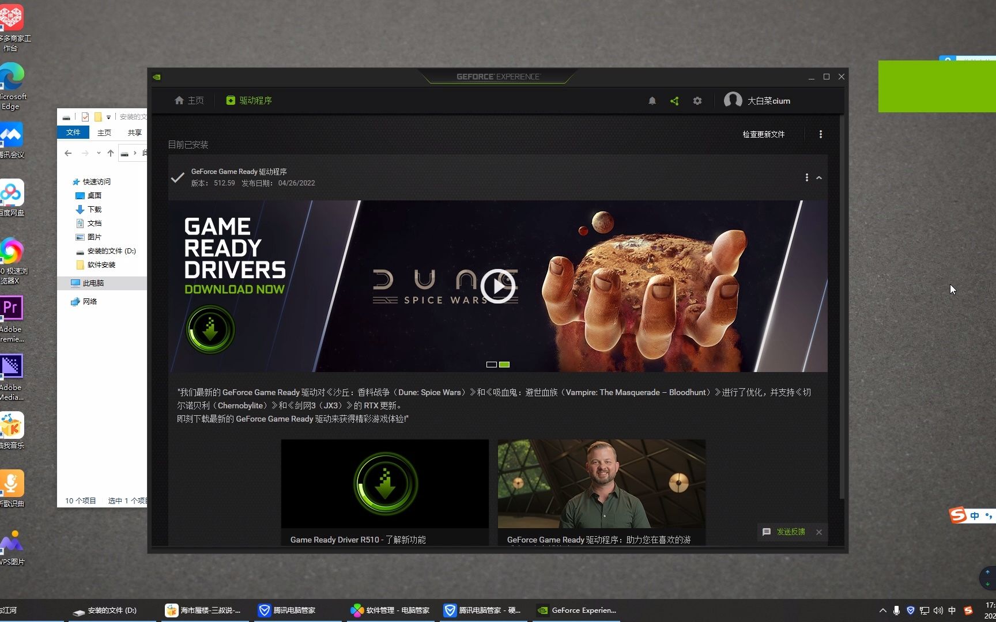Open recent locations dropdown in File Explorer
The height and width of the screenshot is (622, 996).
pyautogui.click(x=99, y=153)
